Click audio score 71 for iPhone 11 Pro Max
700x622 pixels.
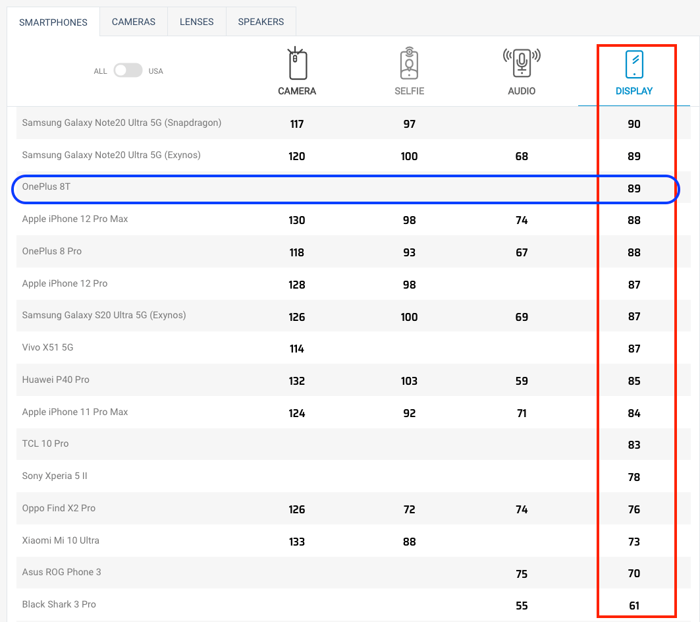[x=522, y=413]
